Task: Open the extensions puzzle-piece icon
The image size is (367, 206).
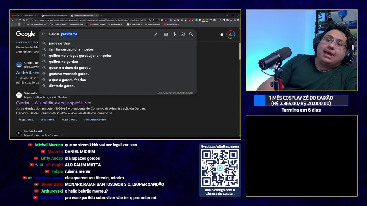Action: [x=211, y=20]
